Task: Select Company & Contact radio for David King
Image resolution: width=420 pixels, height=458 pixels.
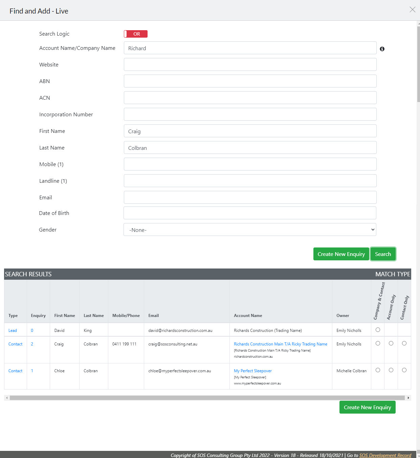Action: point(378,330)
